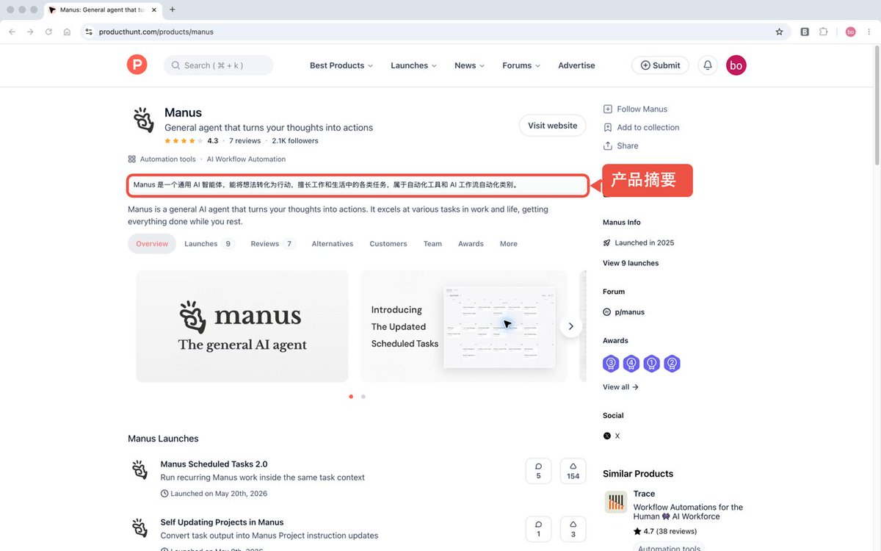Click the Submit button
The width and height of the screenshot is (881, 551).
coord(660,65)
